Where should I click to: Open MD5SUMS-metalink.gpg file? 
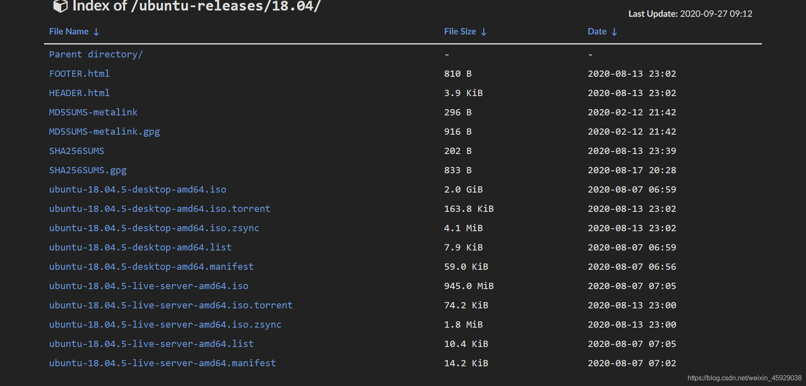[105, 132]
